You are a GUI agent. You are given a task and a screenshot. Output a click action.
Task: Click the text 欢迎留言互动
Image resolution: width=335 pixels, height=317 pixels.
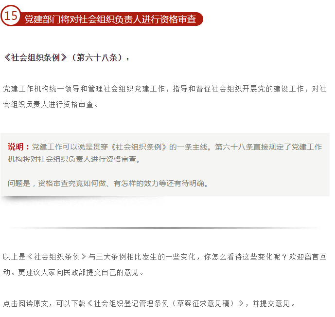tap(308, 257)
